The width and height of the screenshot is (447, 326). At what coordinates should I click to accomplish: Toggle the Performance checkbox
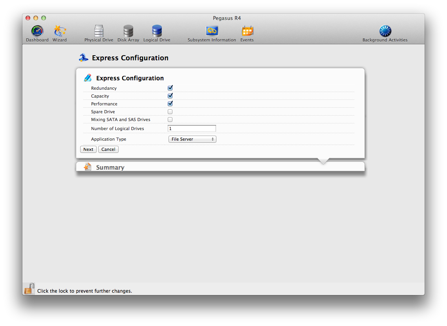point(170,104)
